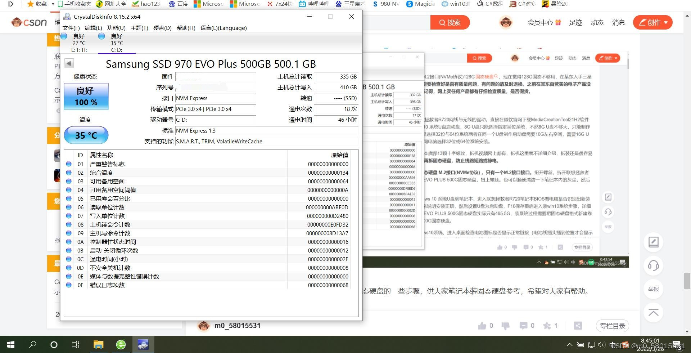691x353 pixels.
Task: Switch to CrystalDiskInfo taskbar icon
Action: 143,345
